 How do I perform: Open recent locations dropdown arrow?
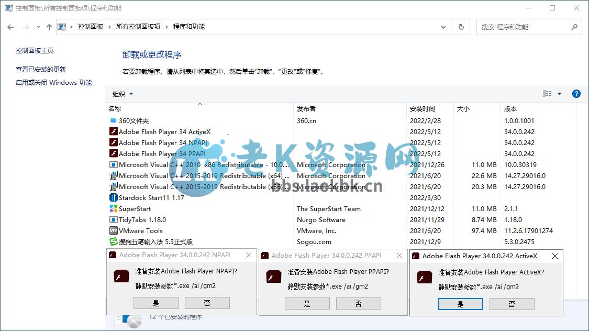pyautogui.click(x=38, y=27)
